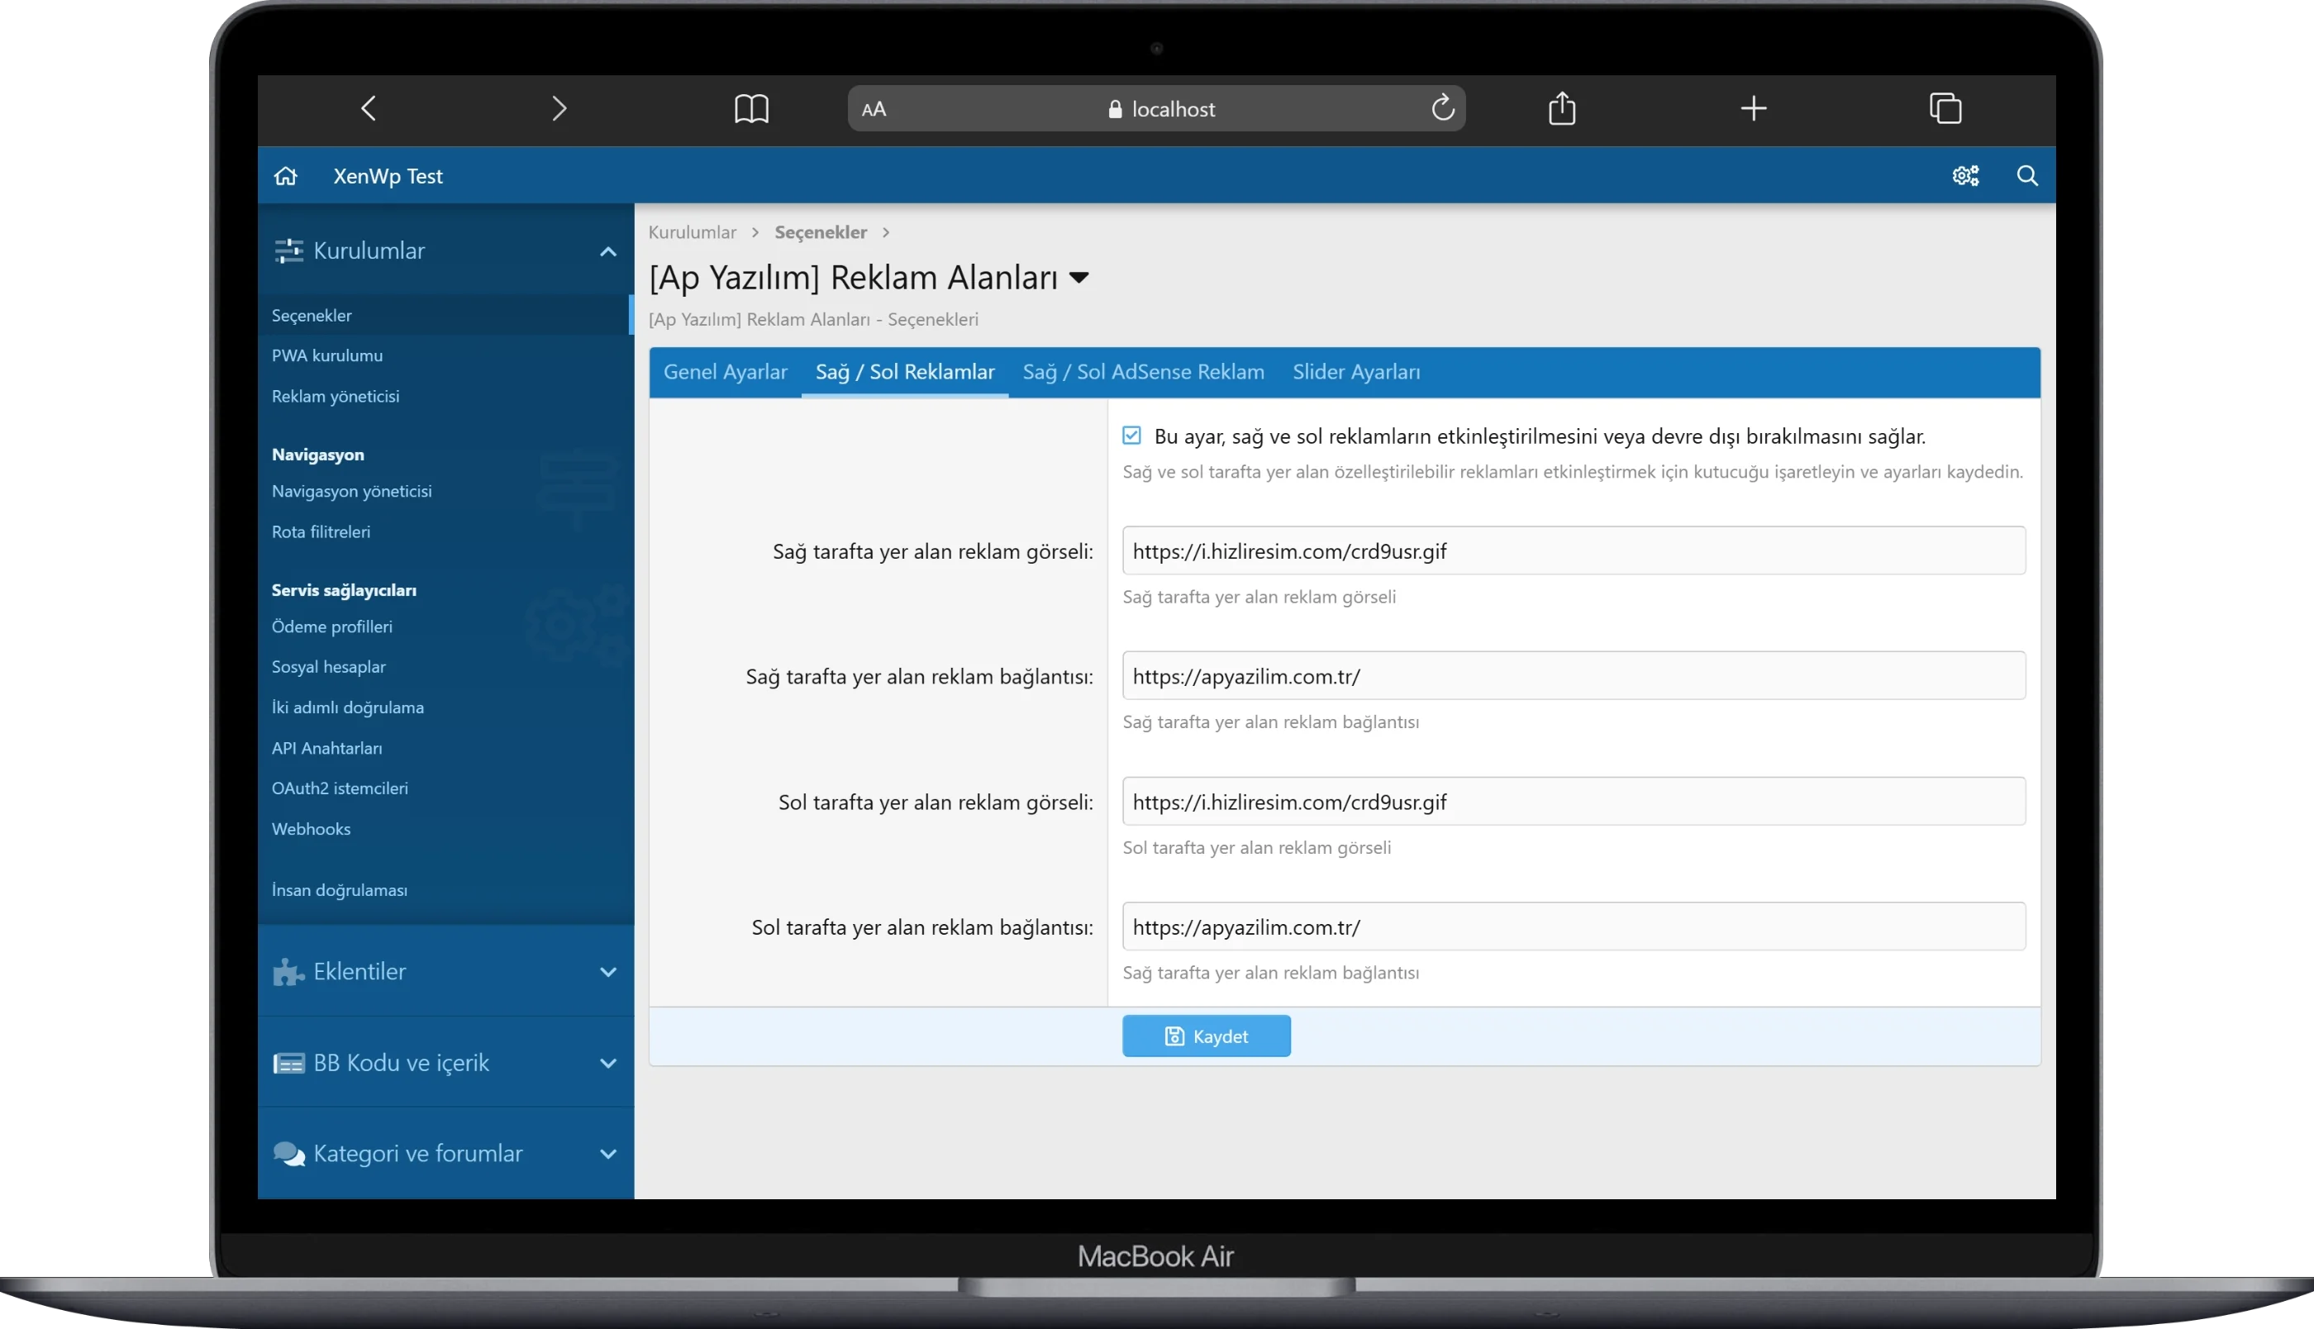This screenshot has width=2314, height=1329.
Task: Open a new tab with the plus icon
Action: point(1753,108)
